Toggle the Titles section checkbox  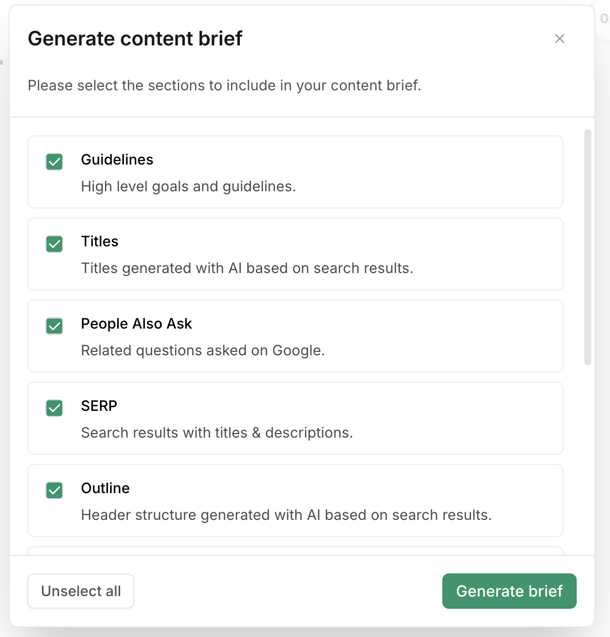tap(55, 244)
